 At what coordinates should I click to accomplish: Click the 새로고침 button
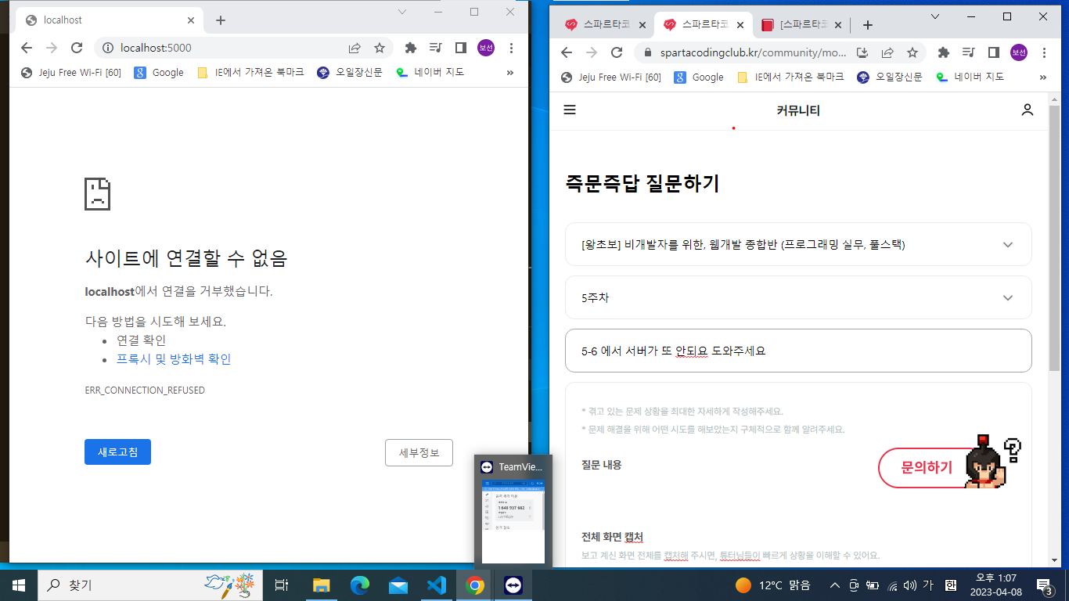click(117, 452)
